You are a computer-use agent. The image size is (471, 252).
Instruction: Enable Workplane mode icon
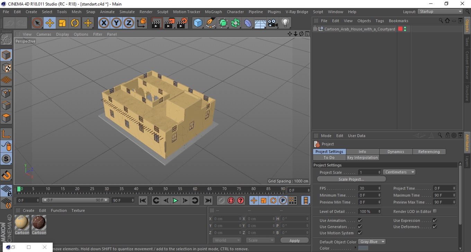[x=6, y=80]
